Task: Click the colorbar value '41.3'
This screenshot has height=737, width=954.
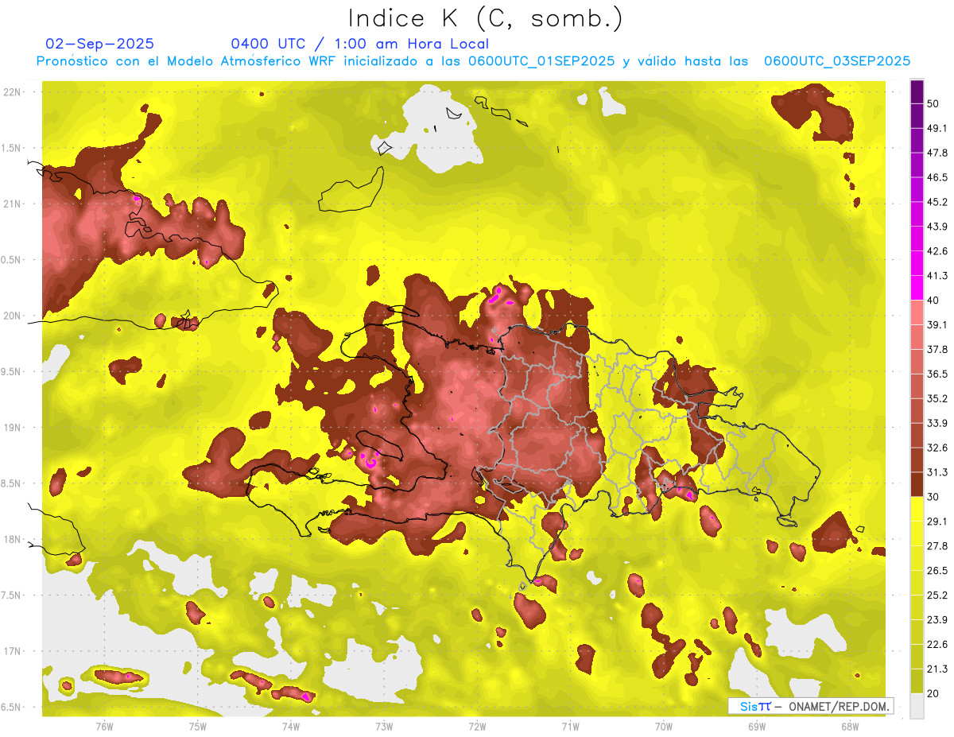Action: (x=937, y=275)
